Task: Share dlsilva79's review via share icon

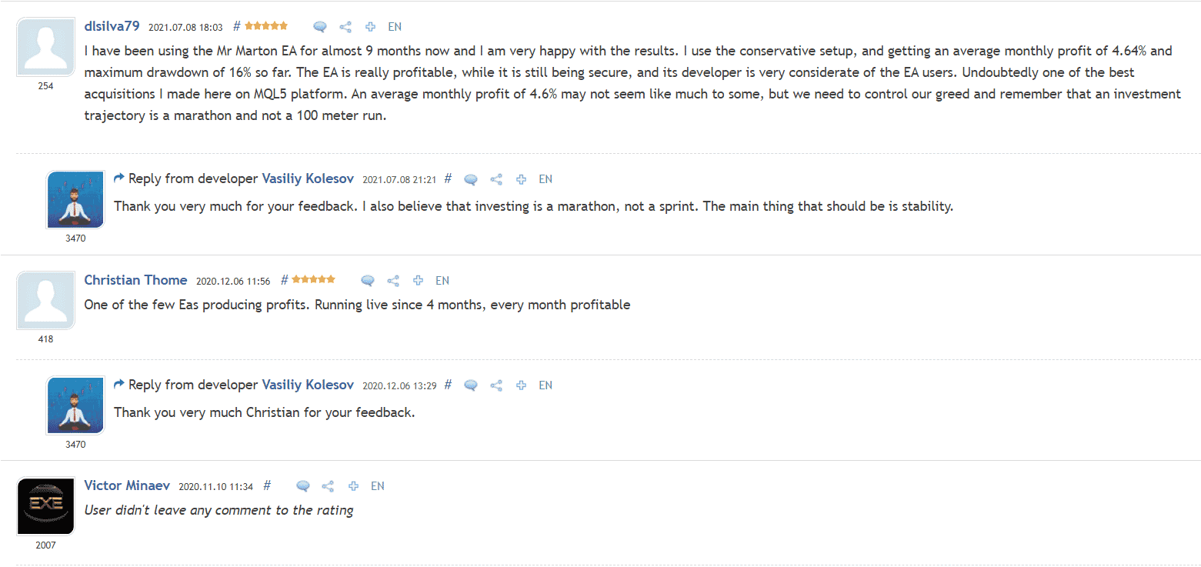Action: 345,27
